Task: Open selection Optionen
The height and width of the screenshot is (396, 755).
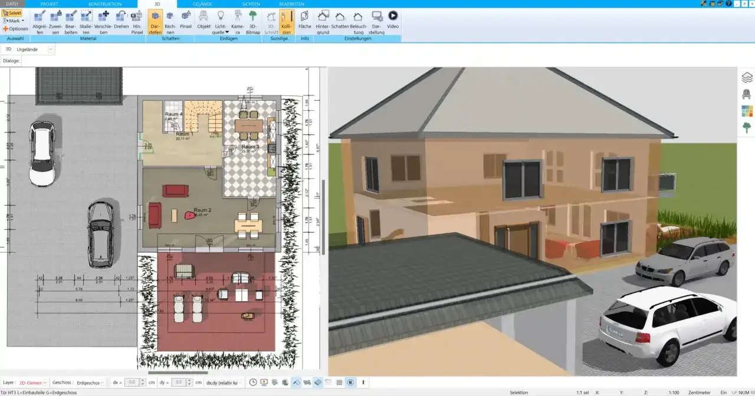Action: coord(15,28)
